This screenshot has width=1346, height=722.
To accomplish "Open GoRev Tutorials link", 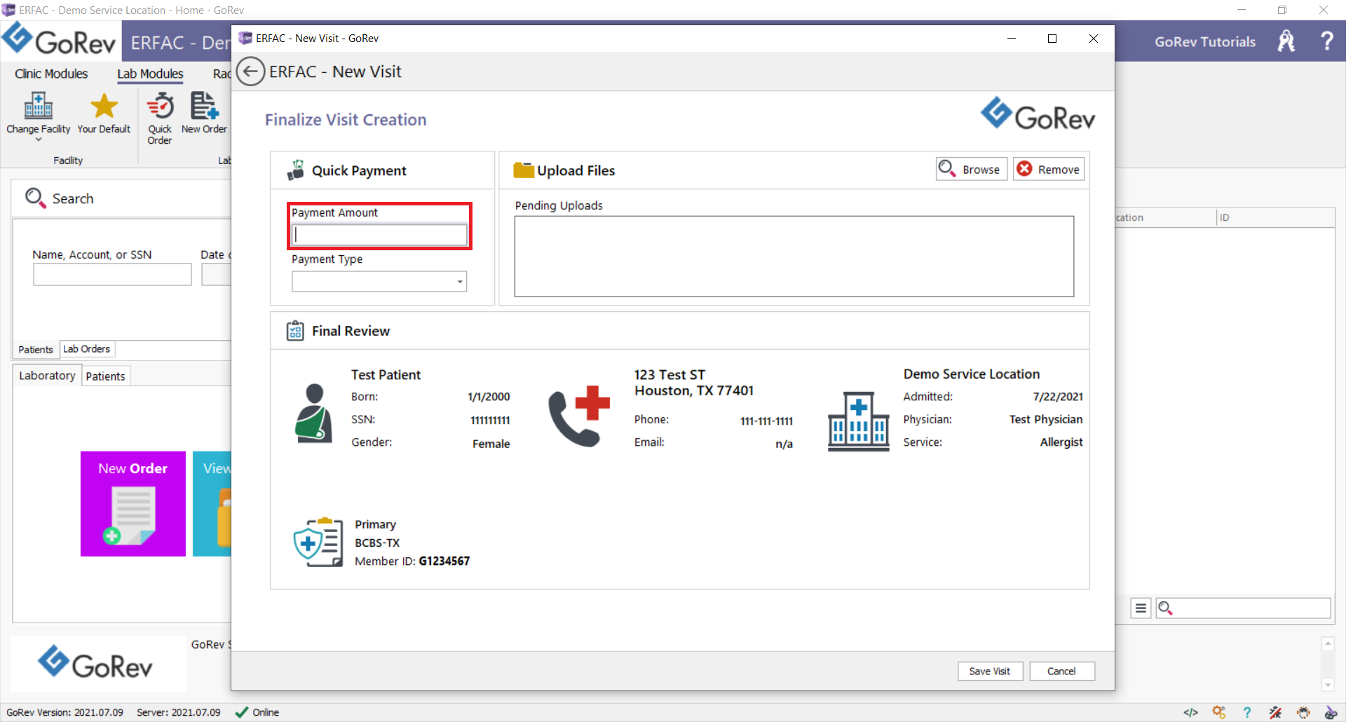I will pyautogui.click(x=1205, y=41).
